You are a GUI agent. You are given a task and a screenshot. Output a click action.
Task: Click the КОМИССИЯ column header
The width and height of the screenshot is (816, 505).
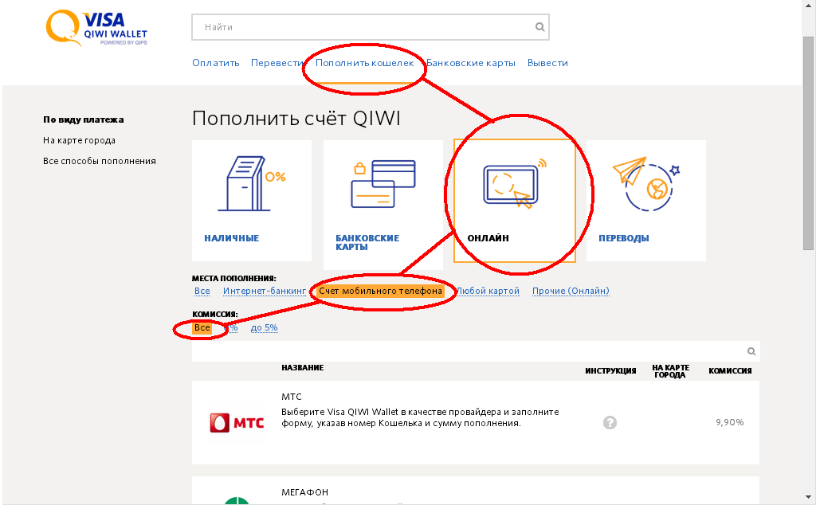point(730,371)
